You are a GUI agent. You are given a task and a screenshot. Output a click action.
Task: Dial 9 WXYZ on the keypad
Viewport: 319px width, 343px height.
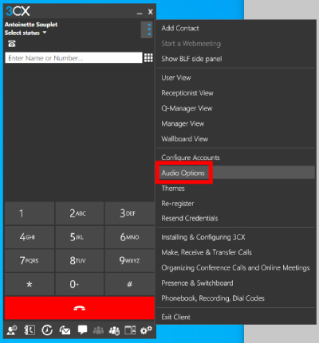129,260
